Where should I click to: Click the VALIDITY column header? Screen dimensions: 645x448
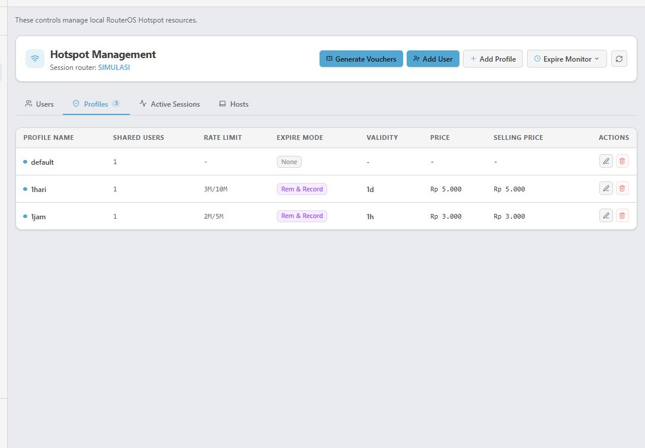382,137
